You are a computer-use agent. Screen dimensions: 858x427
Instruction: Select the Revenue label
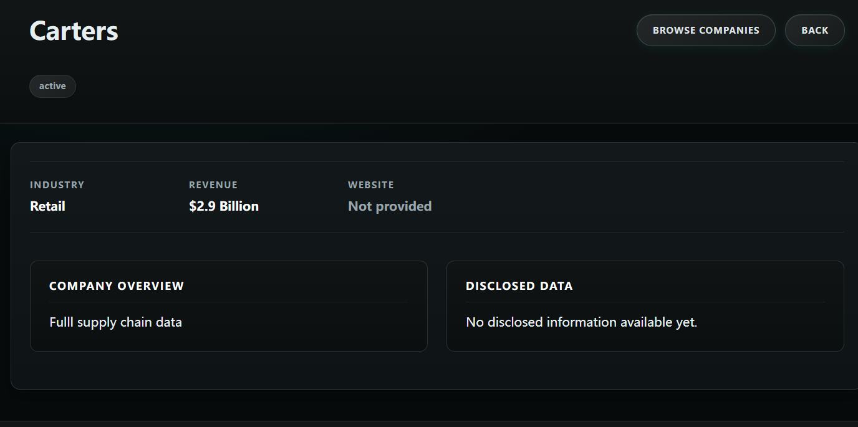coord(213,185)
